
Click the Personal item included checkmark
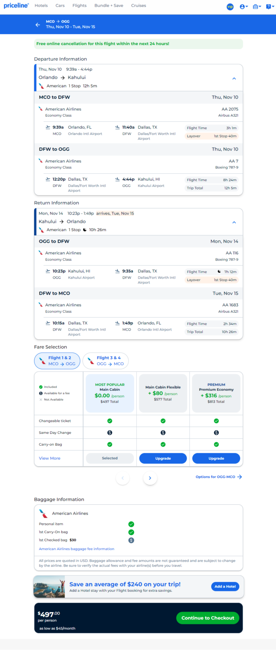131,524
